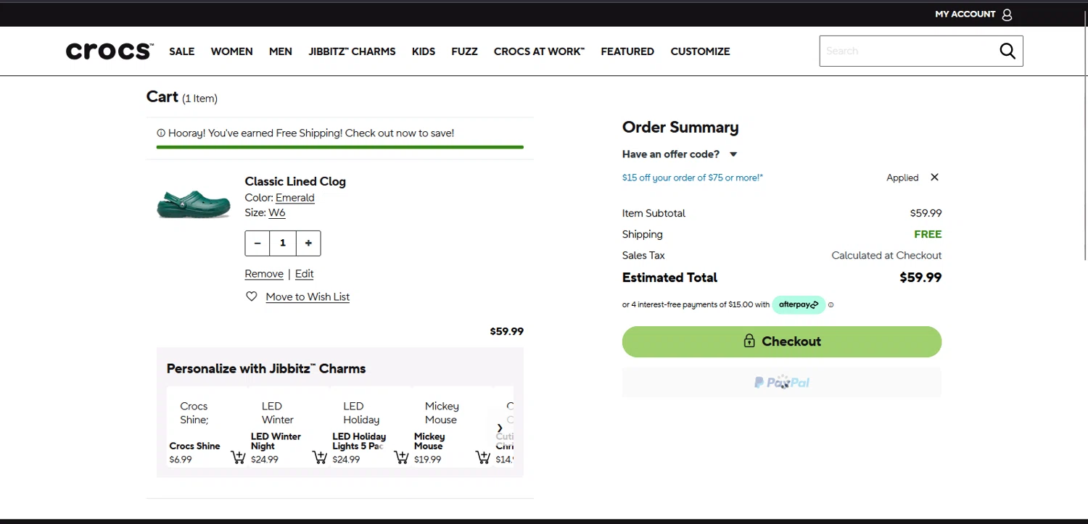1088x524 pixels.
Task: Click the Remove link
Action: point(264,274)
